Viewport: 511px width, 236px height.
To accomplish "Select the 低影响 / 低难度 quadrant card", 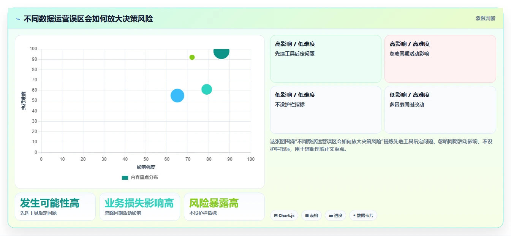I will click(326, 110).
